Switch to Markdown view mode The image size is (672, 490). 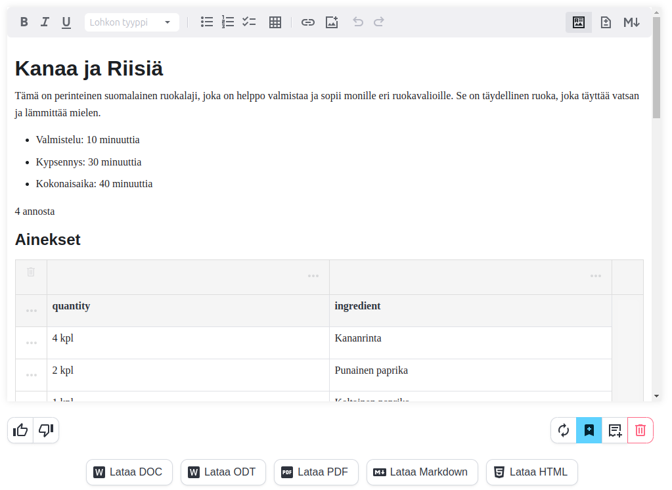[631, 22]
